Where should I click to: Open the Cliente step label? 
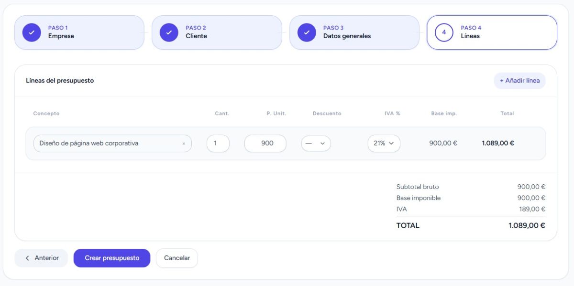tap(196, 36)
